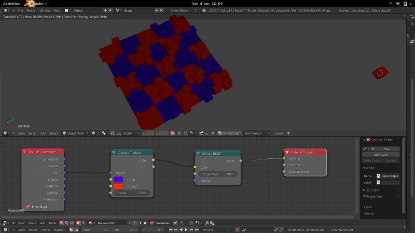Toggle fake user F for Material.002
Screen dimensions: 415x233
[x=134, y=223]
